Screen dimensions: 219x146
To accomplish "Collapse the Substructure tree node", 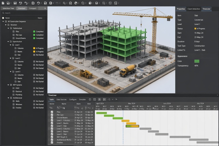I will tap(8, 28).
